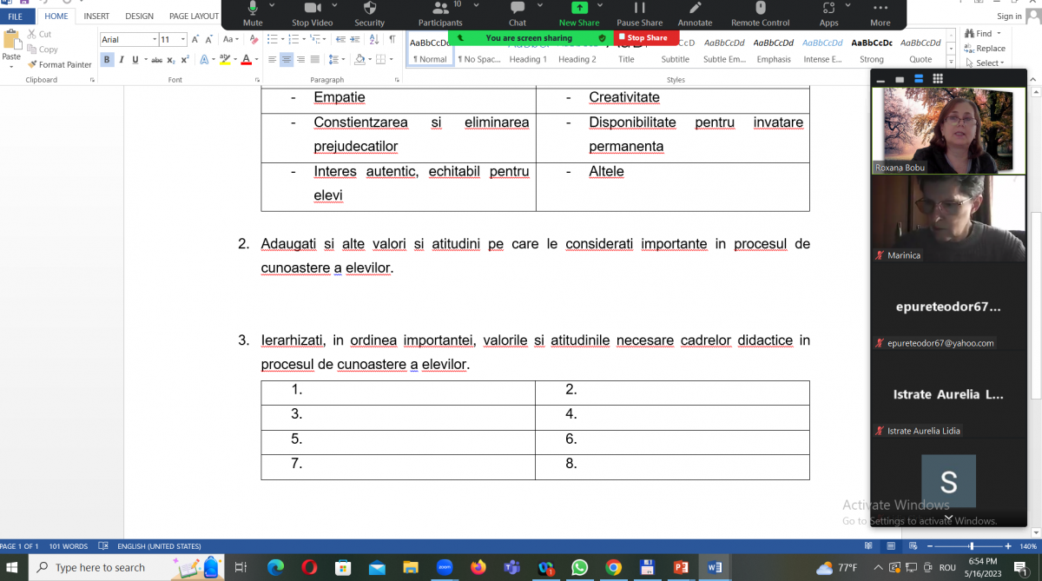Click the red Stop Share button
This screenshot has height=581, width=1042.
coord(647,38)
